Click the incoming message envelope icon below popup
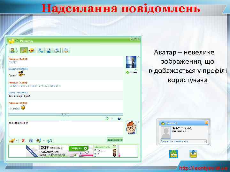This screenshot has width=230, height=172. [x=174, y=154]
